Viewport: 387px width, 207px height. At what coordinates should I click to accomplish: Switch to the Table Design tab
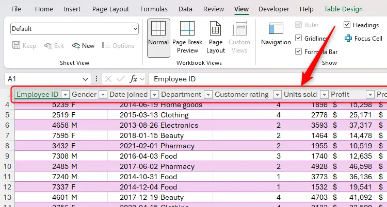(343, 9)
